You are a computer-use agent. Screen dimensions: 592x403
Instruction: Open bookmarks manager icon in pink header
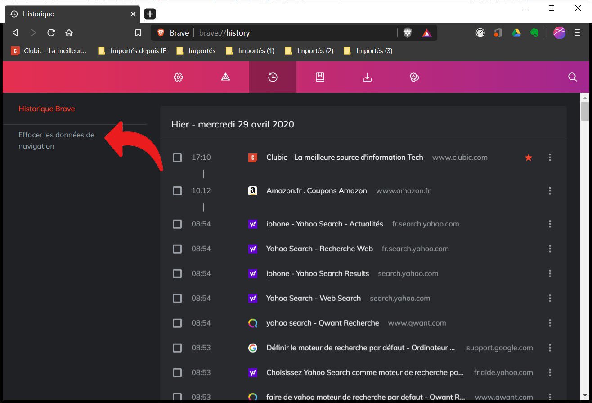pyautogui.click(x=320, y=77)
